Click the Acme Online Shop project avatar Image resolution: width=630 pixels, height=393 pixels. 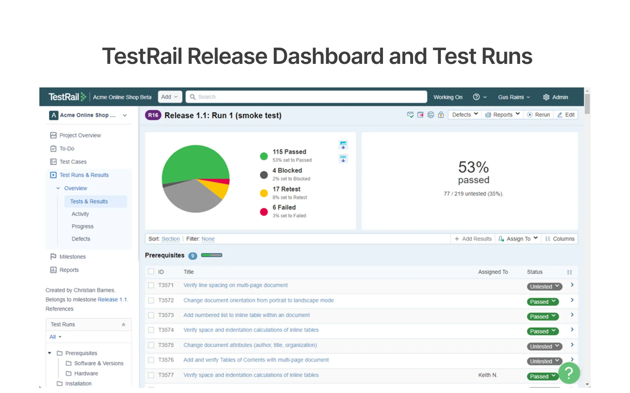54,115
